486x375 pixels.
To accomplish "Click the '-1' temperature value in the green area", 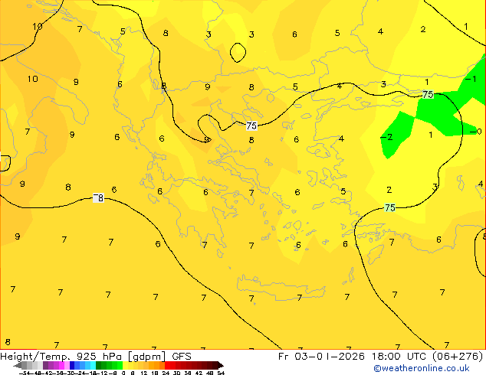I will click(x=471, y=79).
